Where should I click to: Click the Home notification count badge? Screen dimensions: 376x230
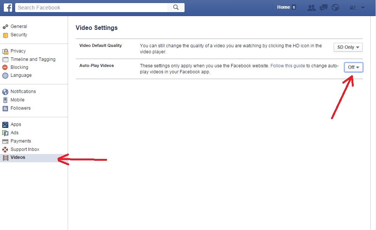click(x=294, y=8)
